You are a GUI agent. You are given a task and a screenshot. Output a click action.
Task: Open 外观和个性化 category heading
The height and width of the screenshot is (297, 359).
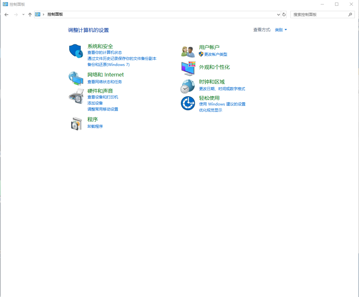click(214, 67)
